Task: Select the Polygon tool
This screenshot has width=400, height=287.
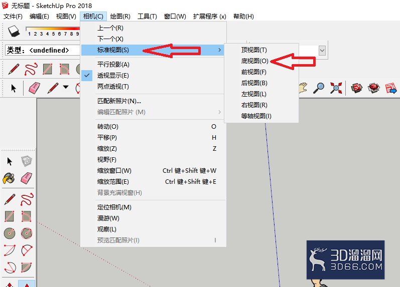Action: click(x=26, y=233)
